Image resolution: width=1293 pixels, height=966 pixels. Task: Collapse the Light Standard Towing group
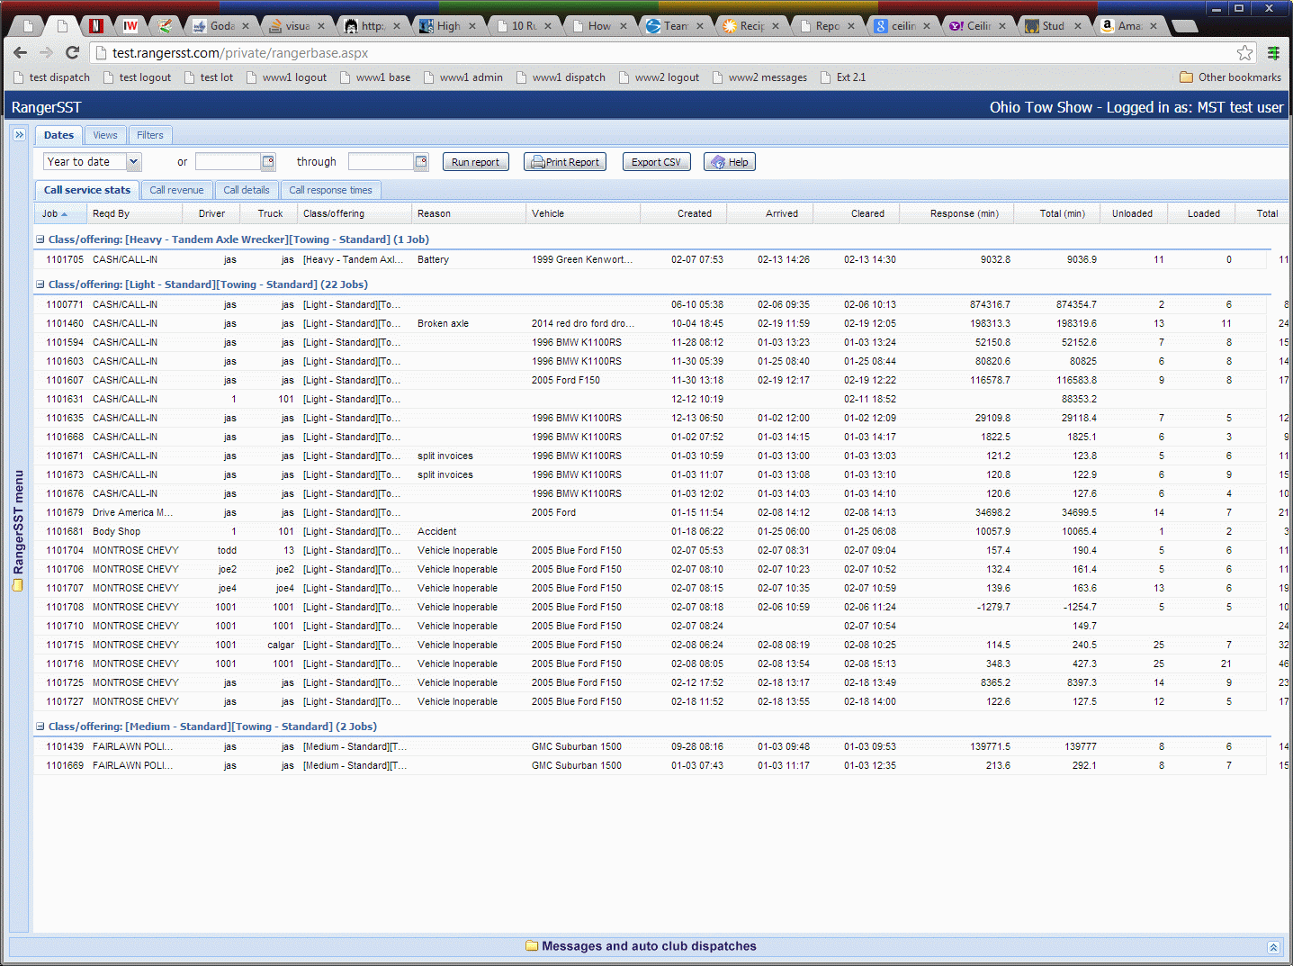point(40,284)
